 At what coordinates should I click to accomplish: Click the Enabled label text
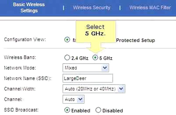(x=81, y=111)
